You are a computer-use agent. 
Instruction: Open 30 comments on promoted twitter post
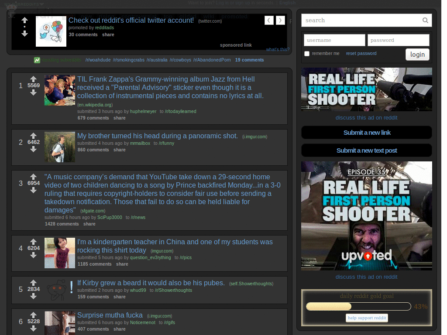[x=83, y=35]
